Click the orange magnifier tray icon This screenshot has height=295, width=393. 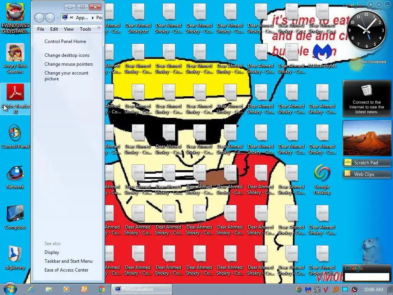tap(335, 290)
